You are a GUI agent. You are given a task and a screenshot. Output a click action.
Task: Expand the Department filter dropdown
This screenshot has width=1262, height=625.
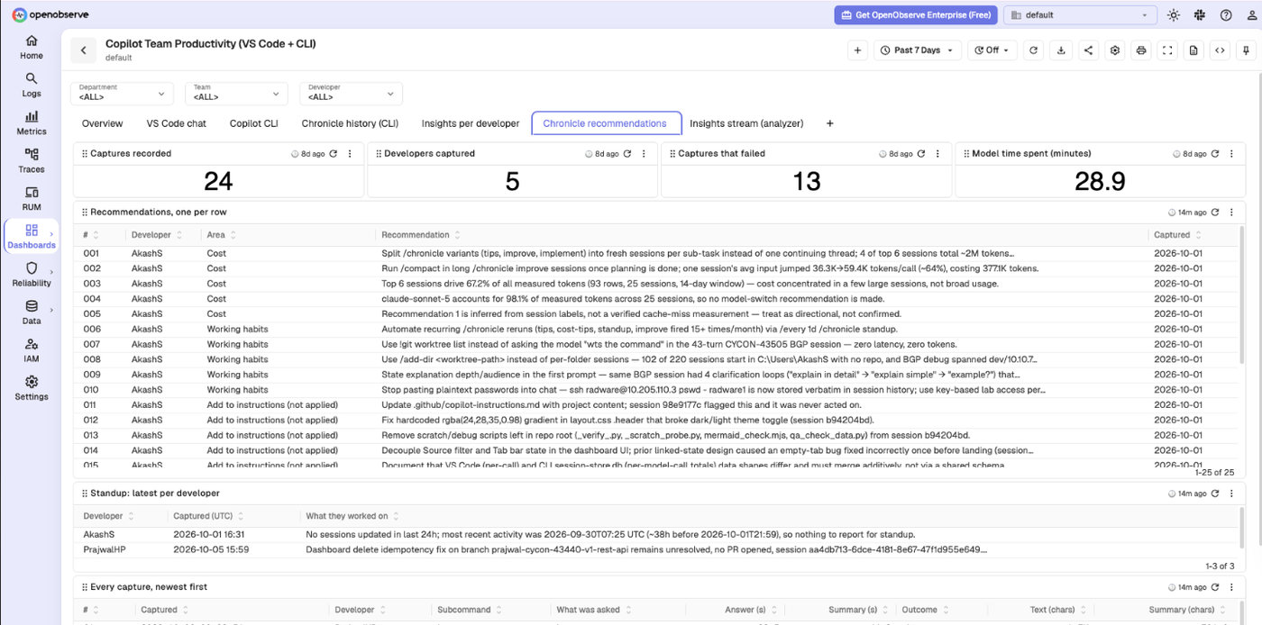pos(122,93)
